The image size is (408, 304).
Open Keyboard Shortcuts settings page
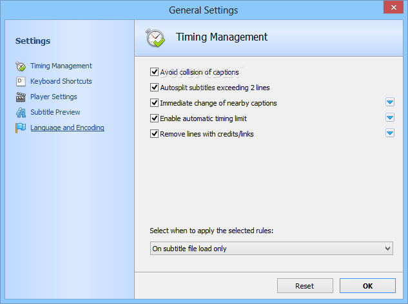61,81
